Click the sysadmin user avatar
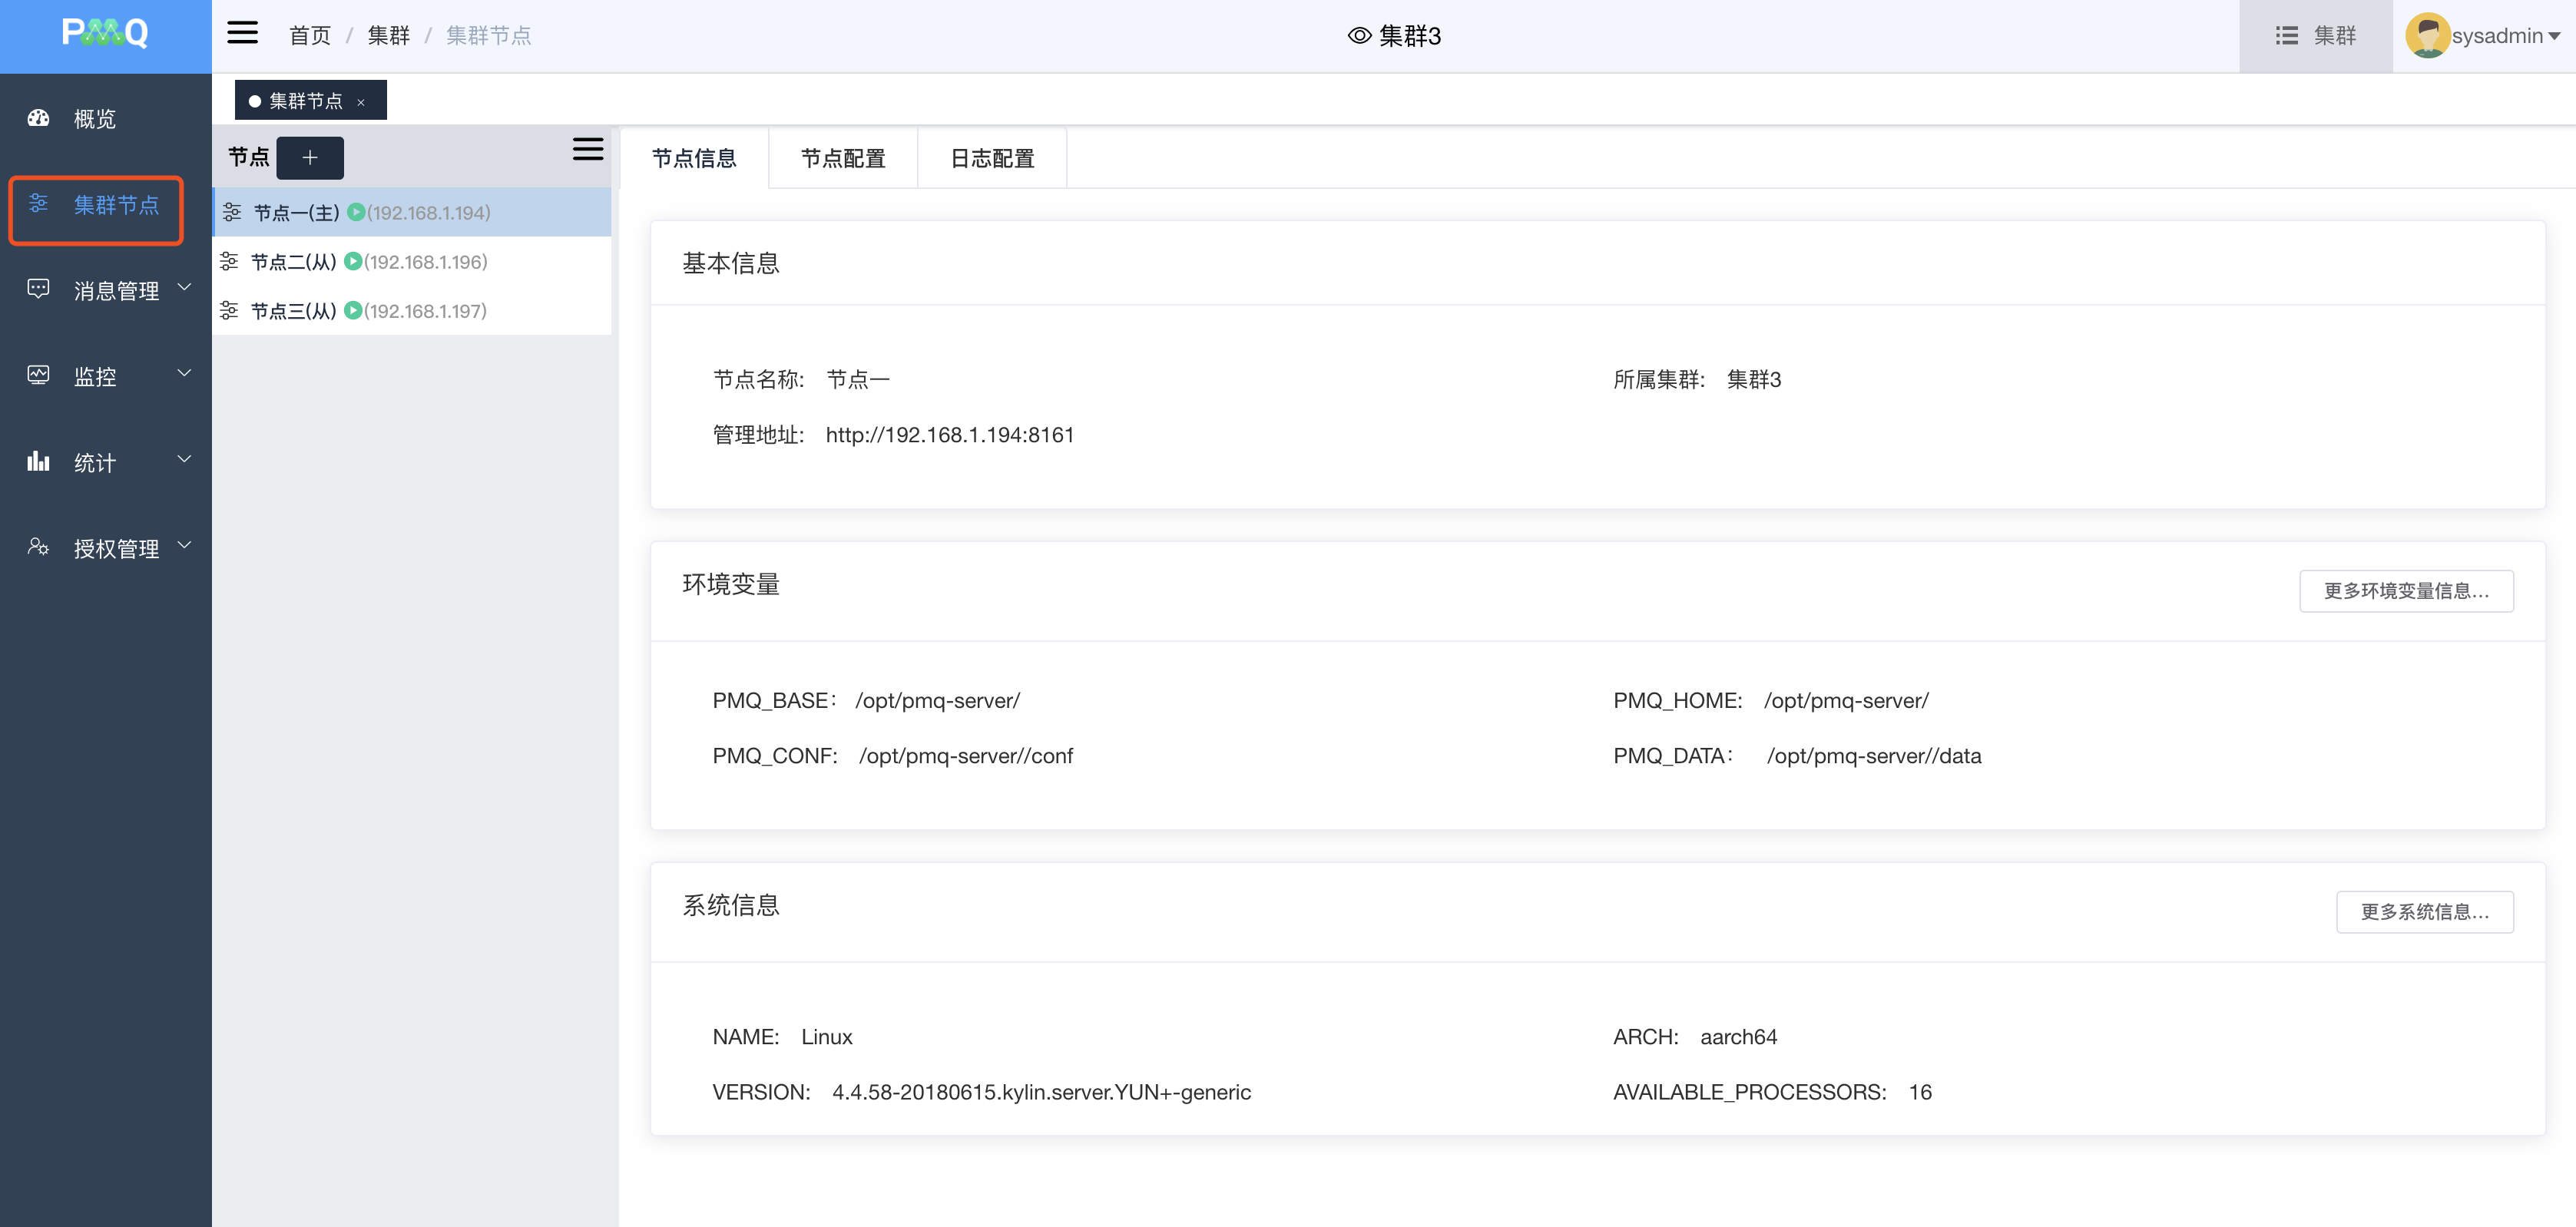The image size is (2576, 1227). point(2426,36)
